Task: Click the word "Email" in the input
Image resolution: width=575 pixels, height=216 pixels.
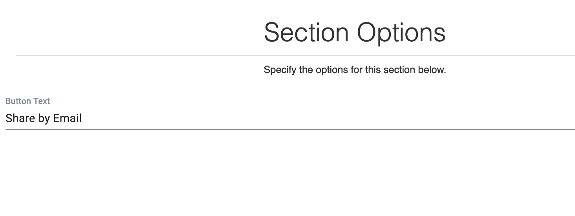Action: pyautogui.click(x=67, y=118)
